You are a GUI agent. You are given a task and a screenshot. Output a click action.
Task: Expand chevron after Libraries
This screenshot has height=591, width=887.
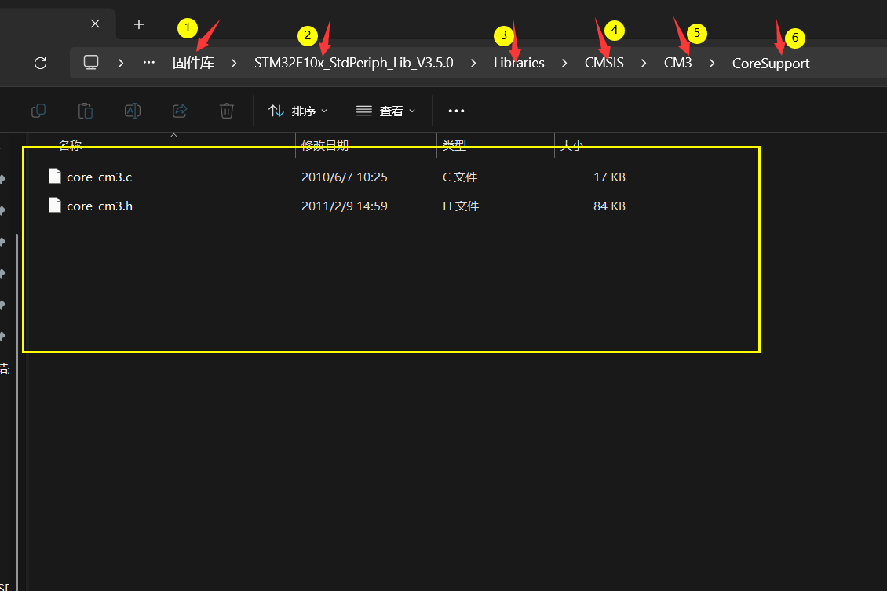click(x=564, y=63)
